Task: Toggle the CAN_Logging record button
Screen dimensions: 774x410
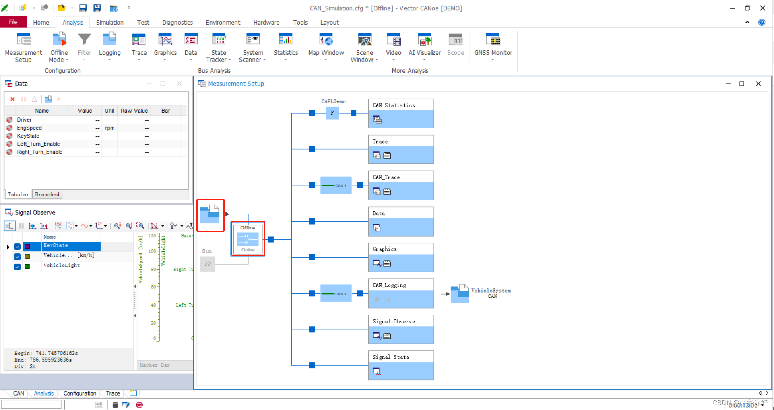Action: coord(377,299)
